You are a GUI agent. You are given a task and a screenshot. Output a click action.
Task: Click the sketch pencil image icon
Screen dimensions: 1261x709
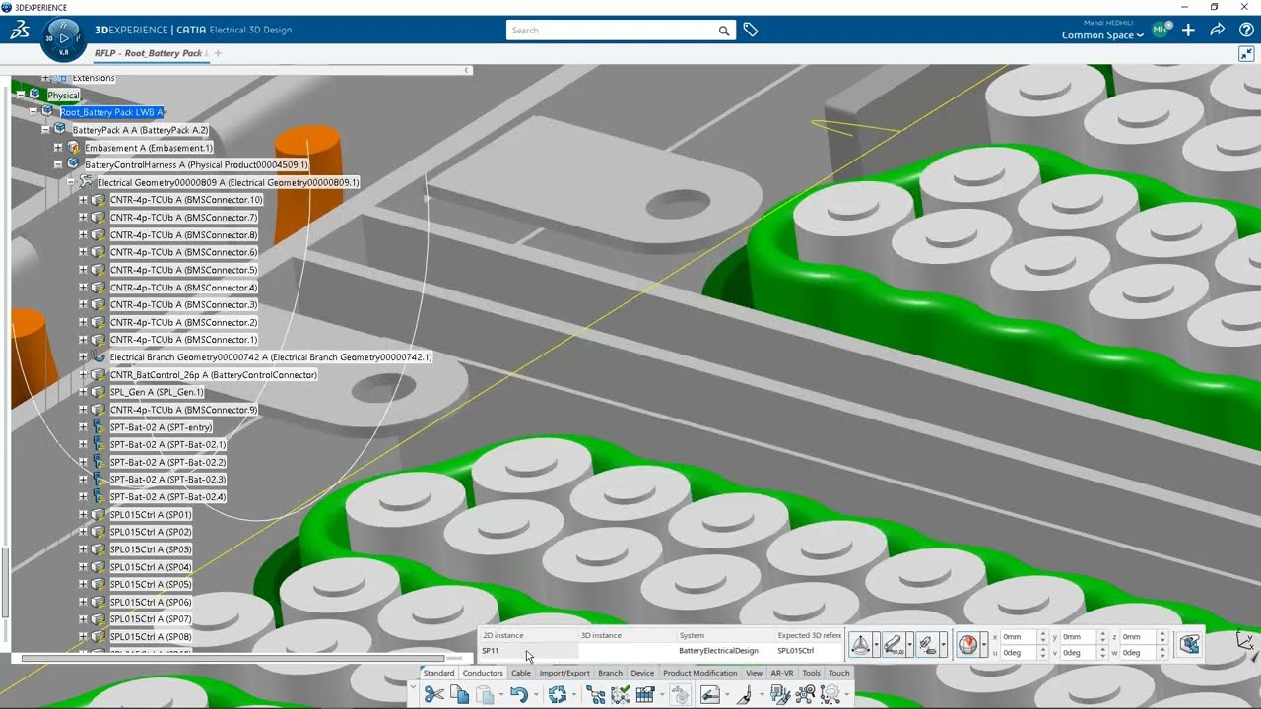coord(710,694)
